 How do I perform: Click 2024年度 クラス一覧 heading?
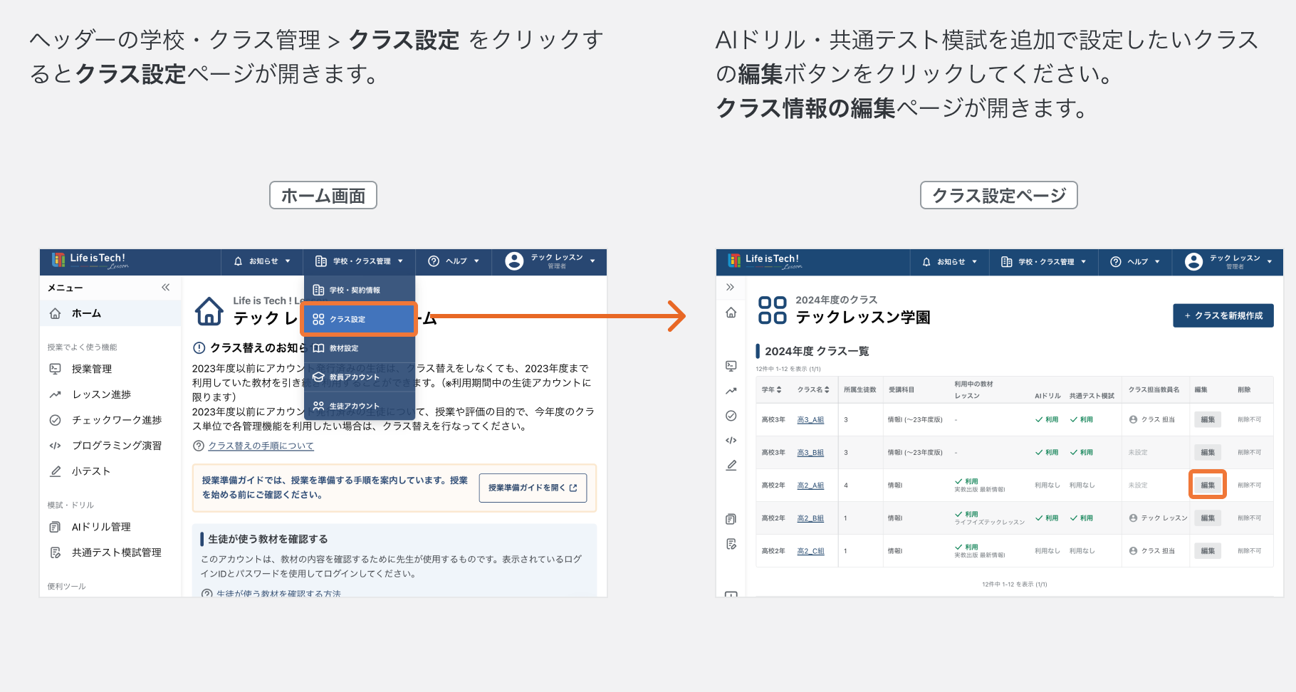(817, 351)
